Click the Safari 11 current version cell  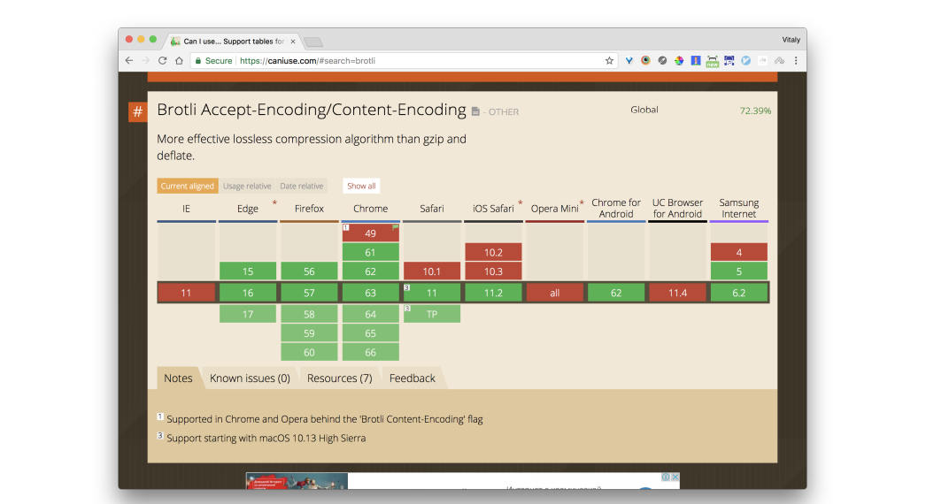432,293
